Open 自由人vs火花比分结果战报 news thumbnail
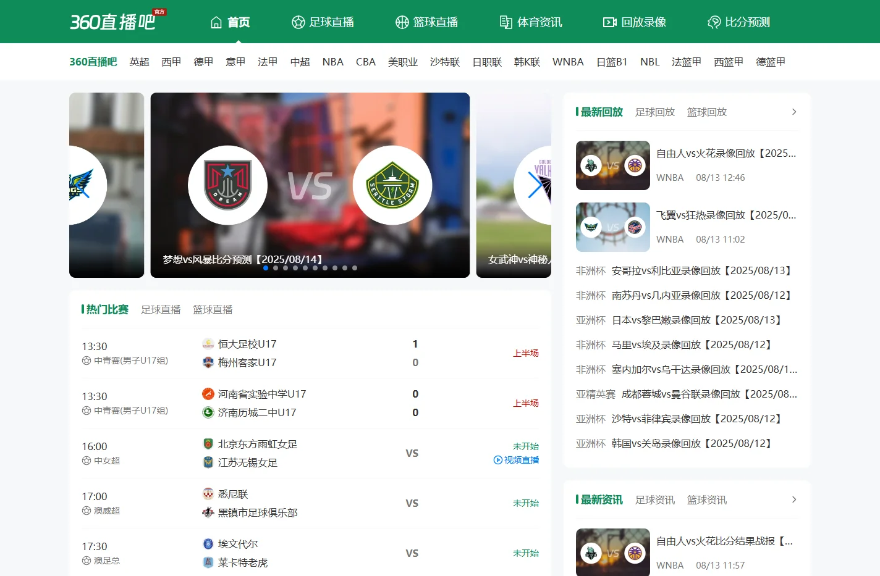This screenshot has height=576, width=880. coord(613,553)
